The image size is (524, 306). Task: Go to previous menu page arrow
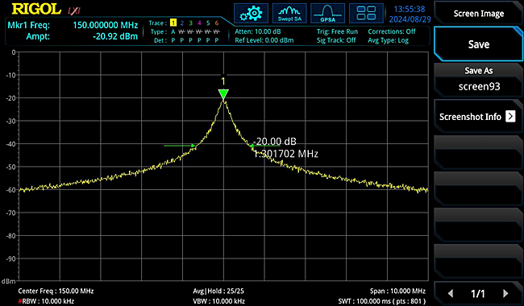[450, 293]
